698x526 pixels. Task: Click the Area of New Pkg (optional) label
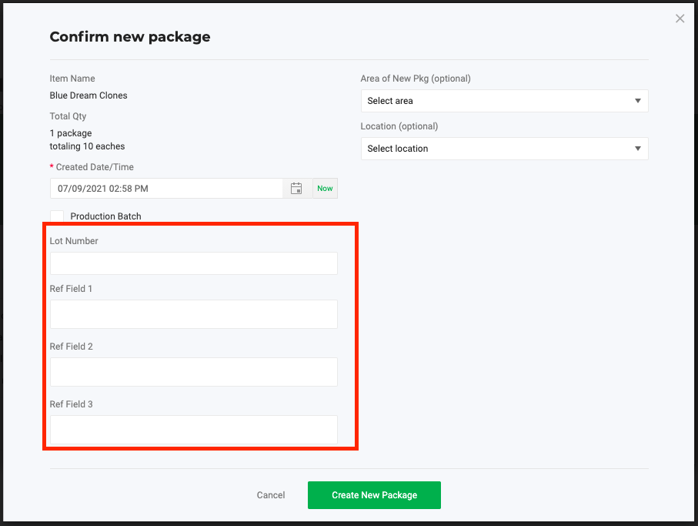point(416,79)
